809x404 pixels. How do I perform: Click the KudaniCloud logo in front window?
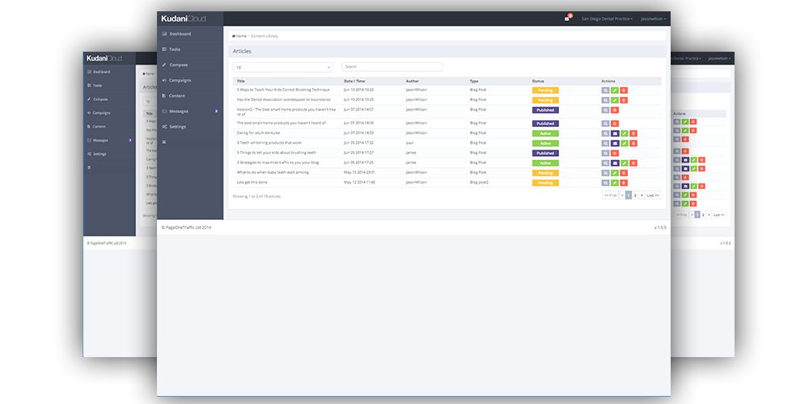(x=184, y=19)
